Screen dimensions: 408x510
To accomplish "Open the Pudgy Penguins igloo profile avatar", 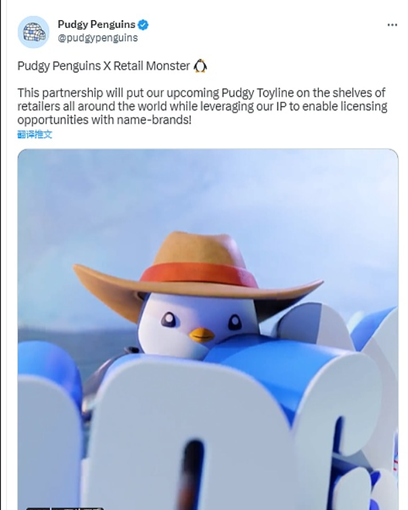I will point(34,32).
